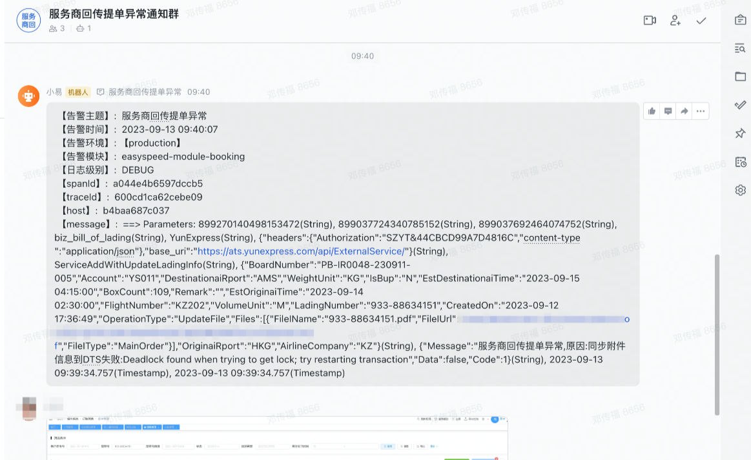Open pinned messages via the pin icon

(741, 133)
